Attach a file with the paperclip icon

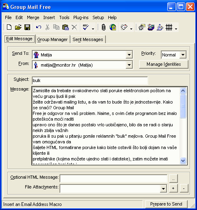(103, 27)
